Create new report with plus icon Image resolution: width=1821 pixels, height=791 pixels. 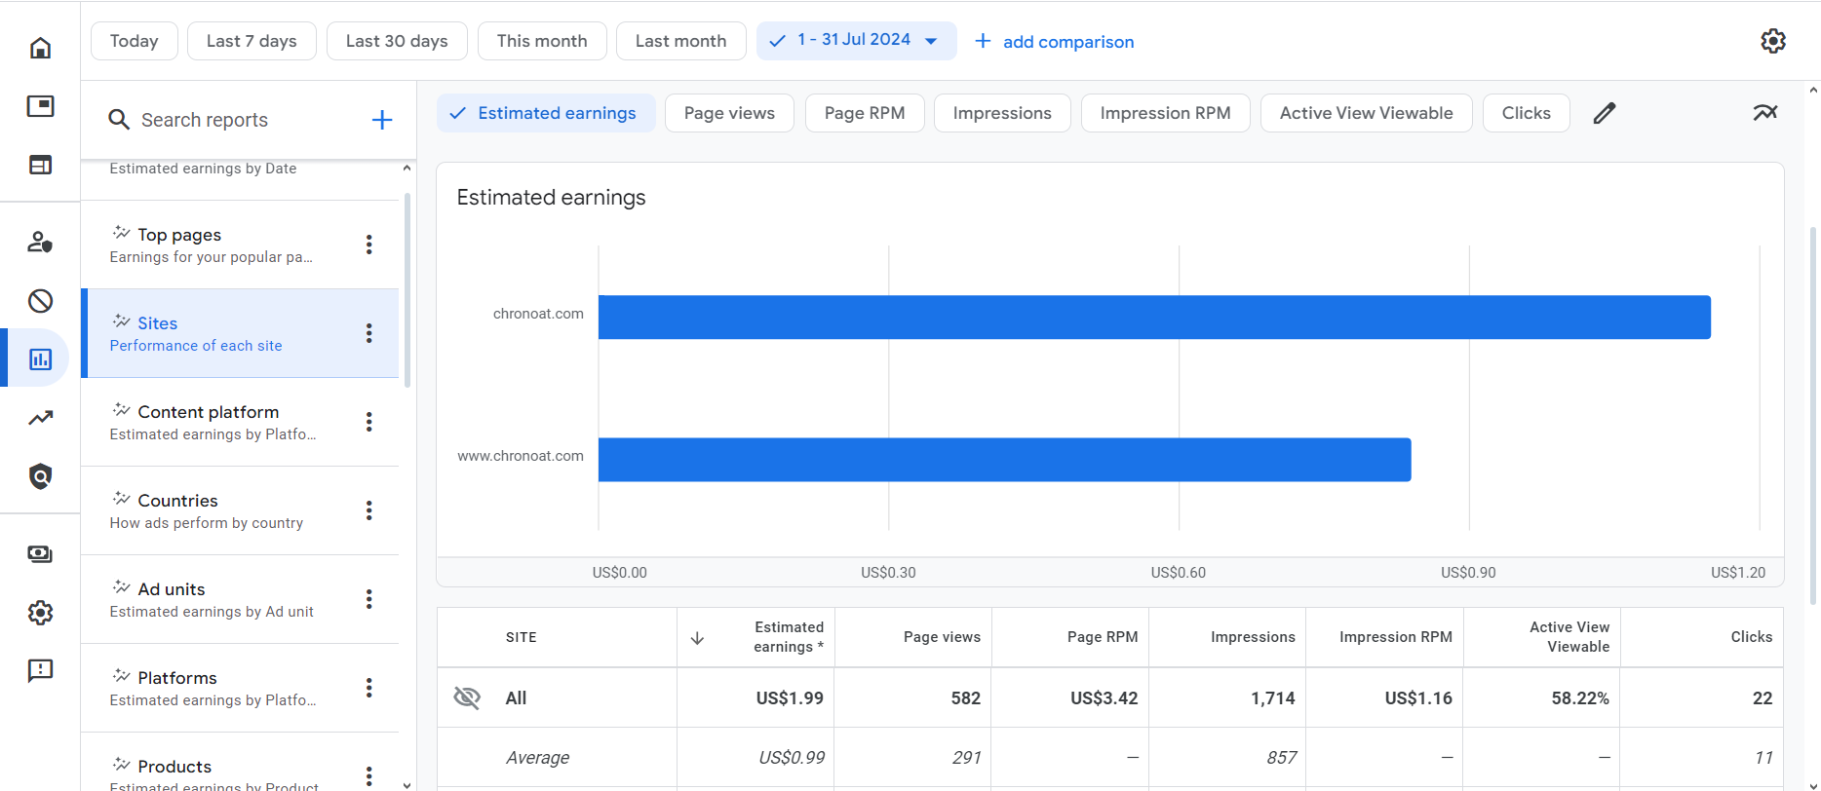[382, 120]
